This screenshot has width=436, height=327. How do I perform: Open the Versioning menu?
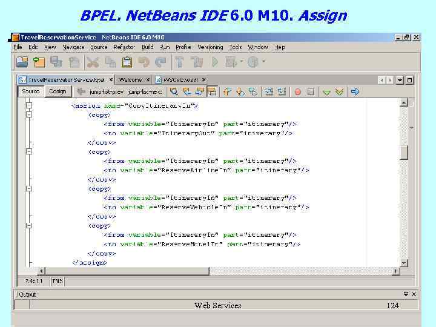click(x=210, y=47)
